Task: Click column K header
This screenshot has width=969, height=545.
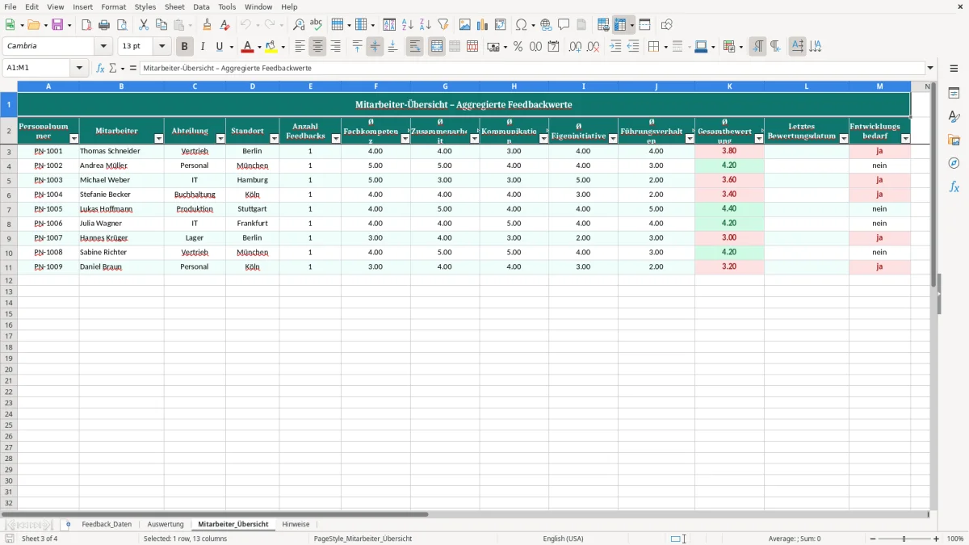Action: point(729,86)
